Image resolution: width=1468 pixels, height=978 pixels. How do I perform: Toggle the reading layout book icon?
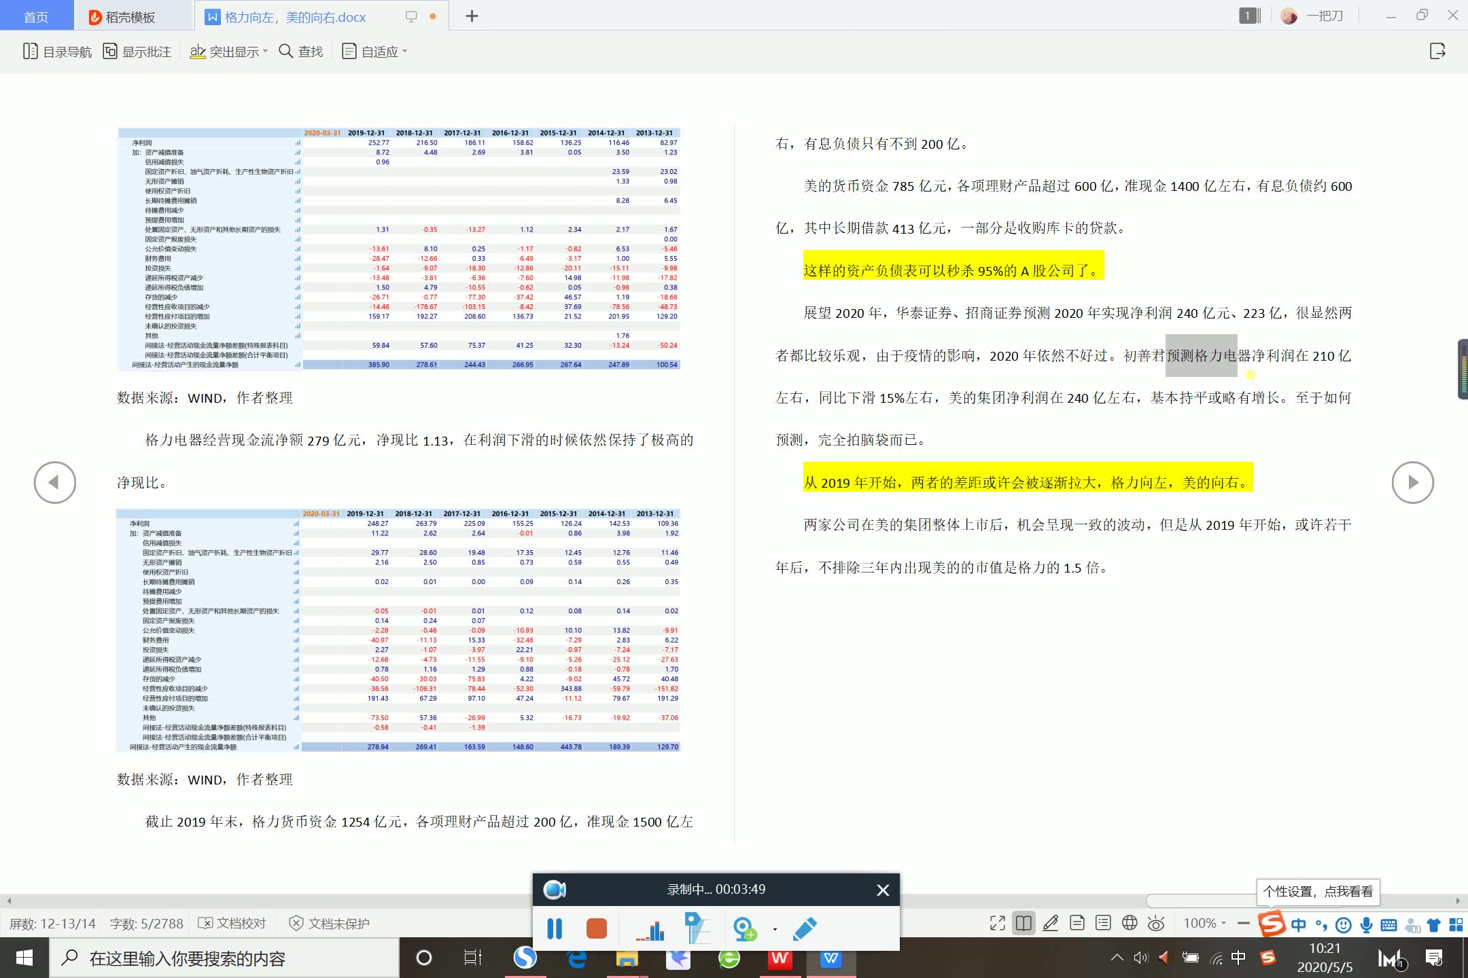tap(1024, 923)
